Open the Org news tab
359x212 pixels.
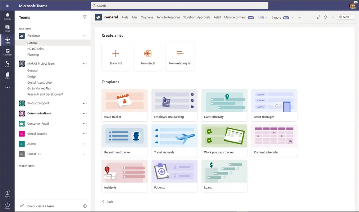[x=147, y=17]
